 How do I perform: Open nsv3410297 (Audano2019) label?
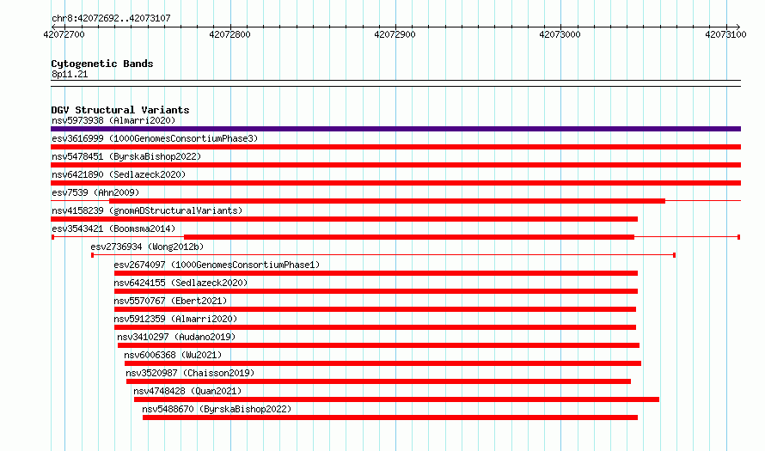coord(176,337)
